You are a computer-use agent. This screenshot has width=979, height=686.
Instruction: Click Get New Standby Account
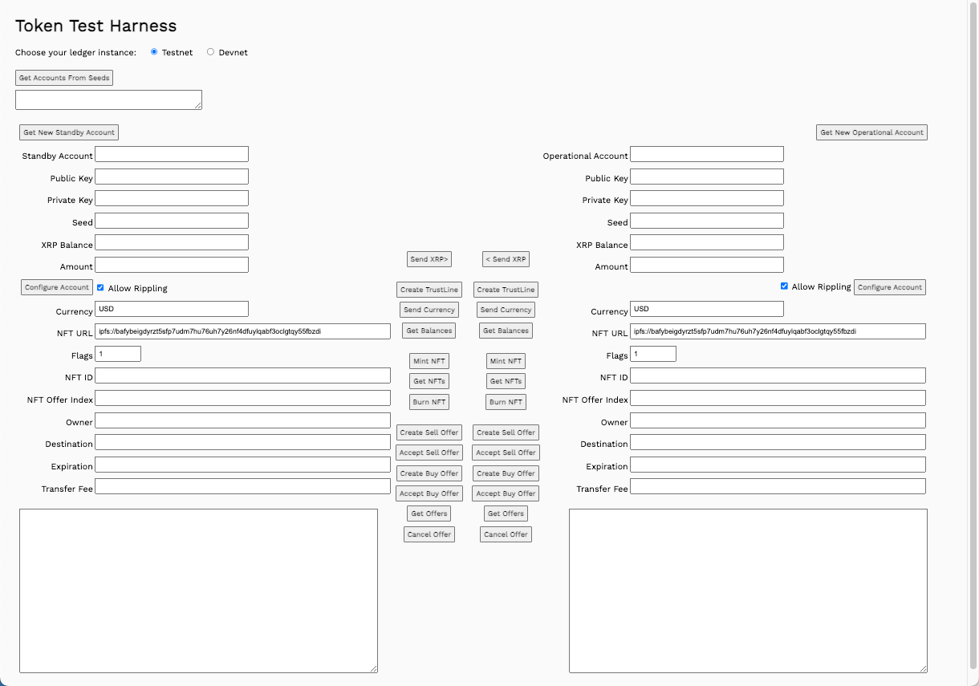tap(68, 132)
